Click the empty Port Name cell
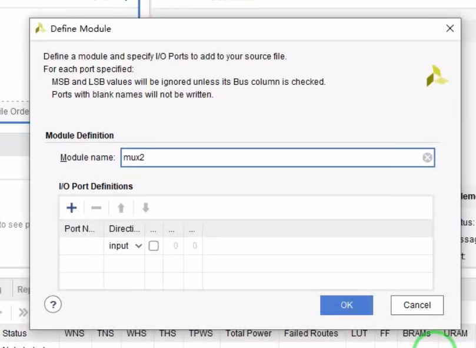 (81, 246)
